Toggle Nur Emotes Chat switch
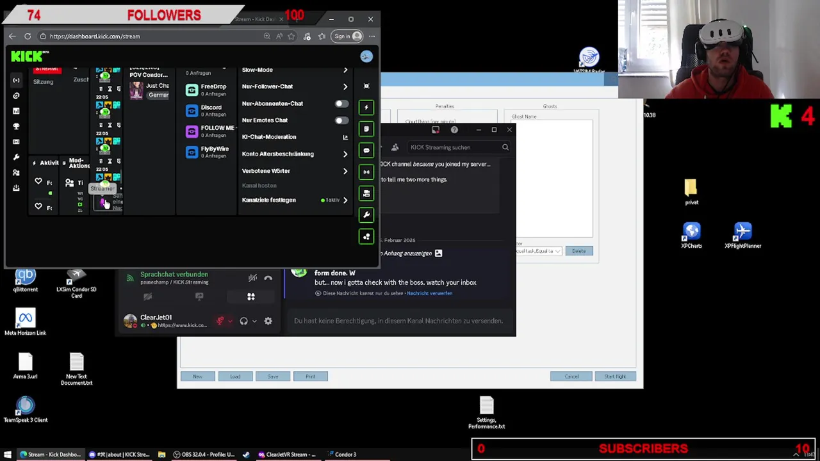 pyautogui.click(x=341, y=120)
